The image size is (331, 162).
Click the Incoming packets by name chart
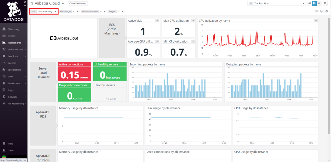(175, 82)
